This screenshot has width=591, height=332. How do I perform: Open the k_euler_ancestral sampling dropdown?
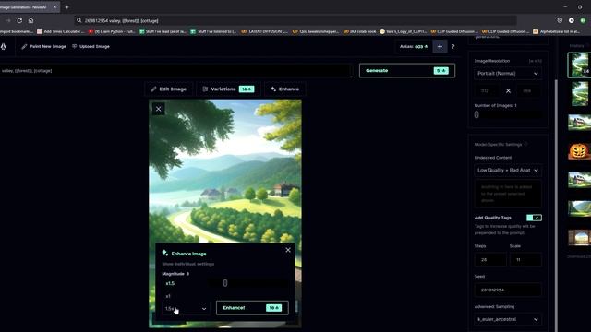point(508,319)
